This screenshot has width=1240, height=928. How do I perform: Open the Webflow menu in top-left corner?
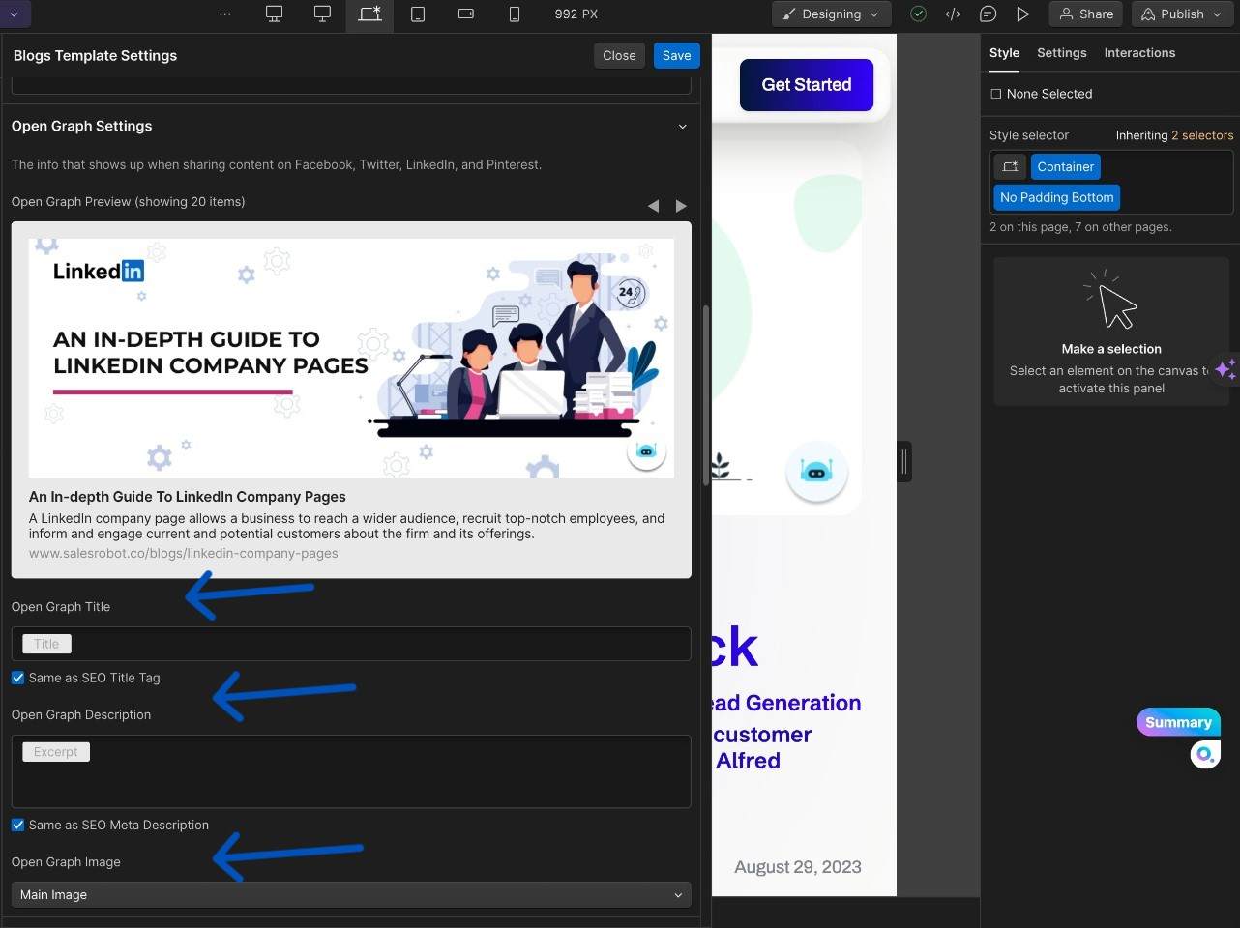click(x=14, y=14)
